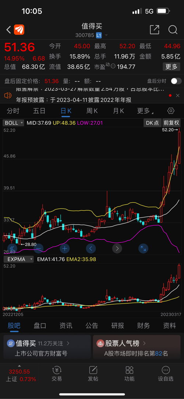Tap the 5G signal status indicator

(149, 11)
